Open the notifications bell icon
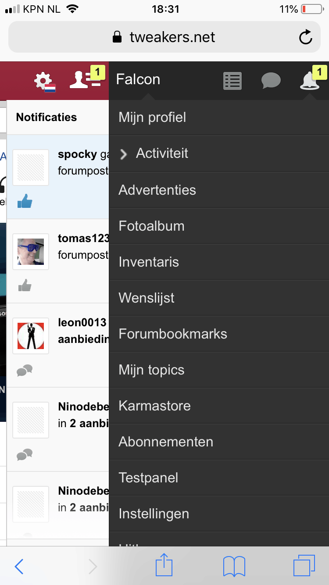329x585 pixels. (x=309, y=81)
